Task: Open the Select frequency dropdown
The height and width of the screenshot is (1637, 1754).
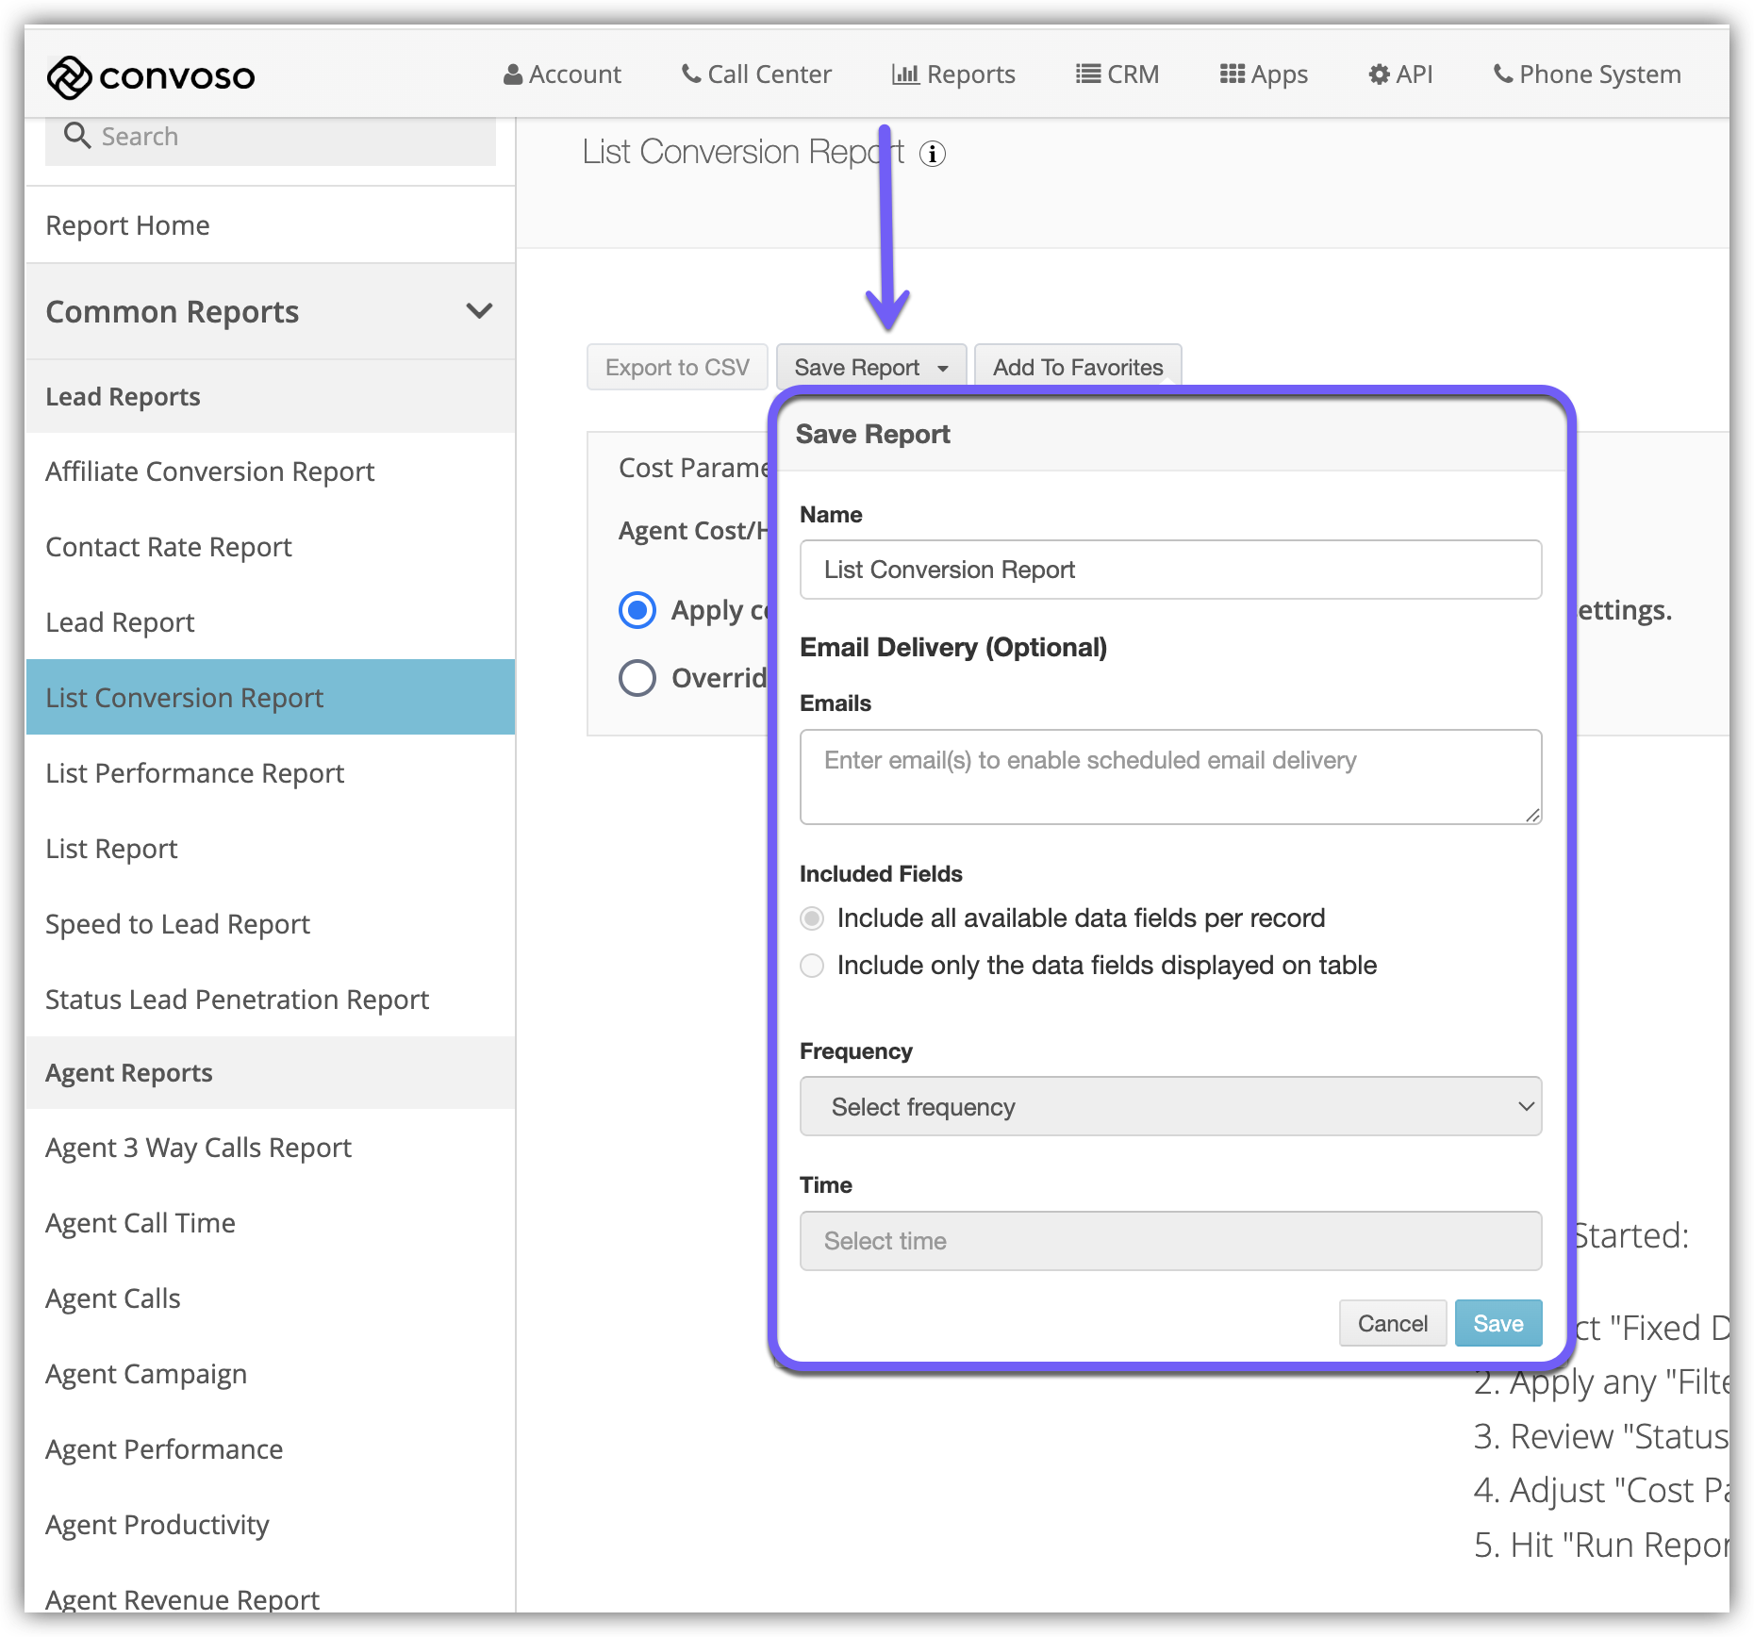Action: [x=1170, y=1107]
